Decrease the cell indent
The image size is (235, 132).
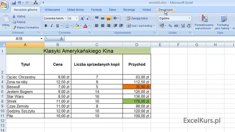[115, 26]
